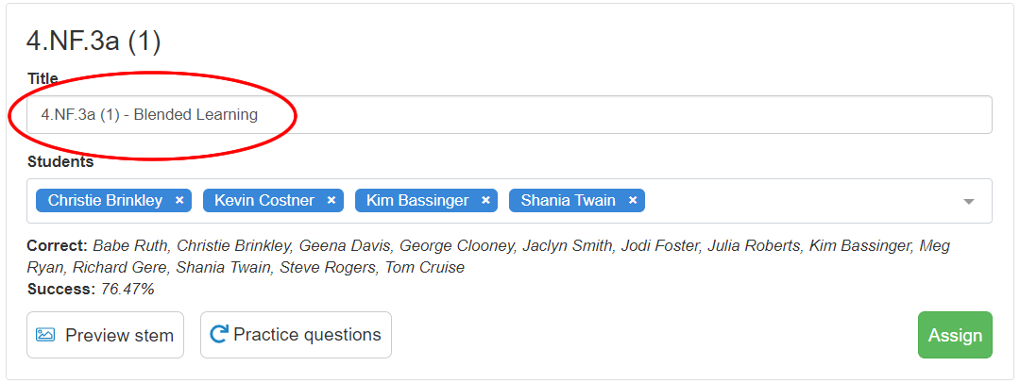The width and height of the screenshot is (1020, 383).
Task: Select the Kevin Costner student tag
Action: pyautogui.click(x=263, y=200)
